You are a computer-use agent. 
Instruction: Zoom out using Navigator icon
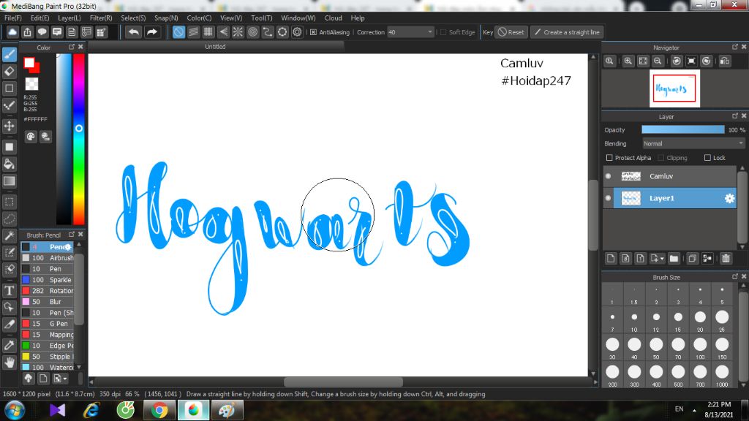[x=658, y=61]
